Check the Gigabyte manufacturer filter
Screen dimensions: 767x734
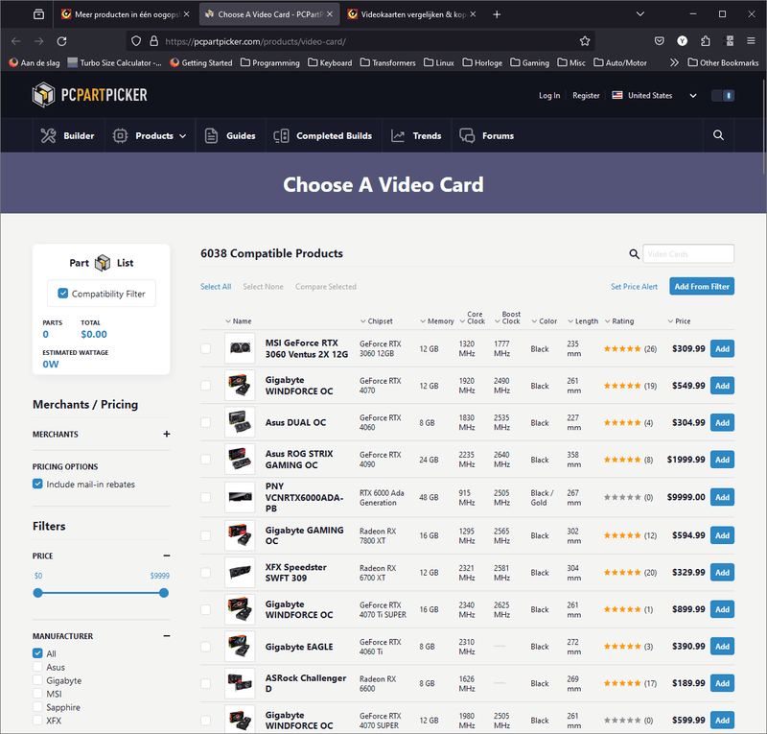(x=37, y=680)
